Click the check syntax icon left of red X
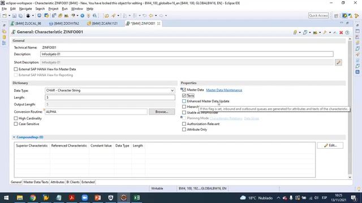Viewport: 362px width, 203px height. click(x=335, y=33)
